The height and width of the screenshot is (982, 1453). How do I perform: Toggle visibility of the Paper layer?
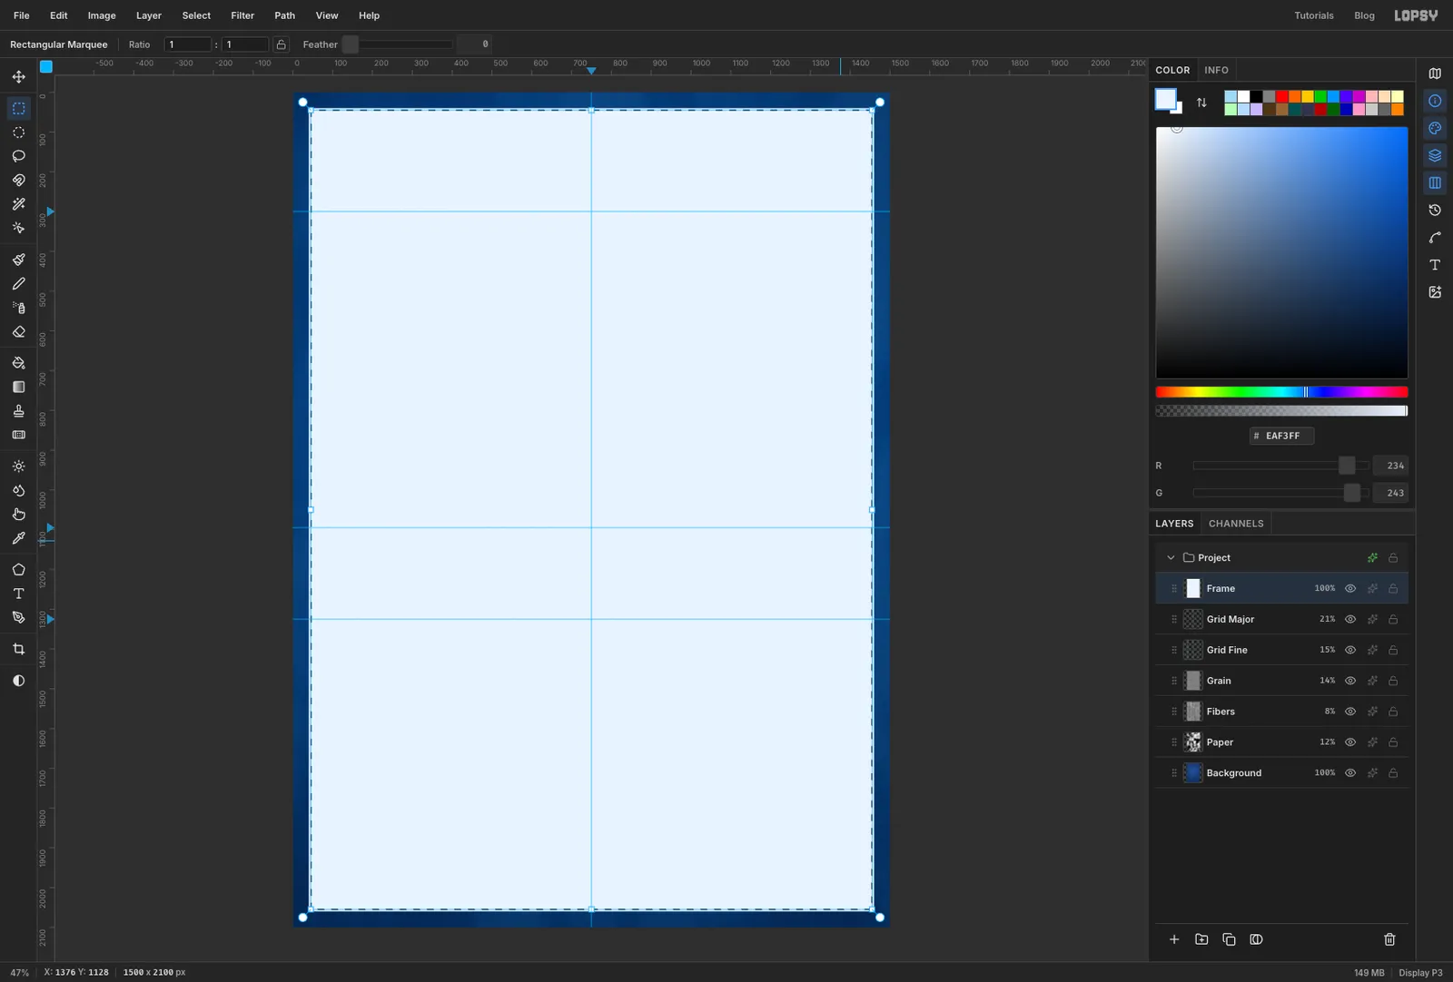tap(1350, 742)
